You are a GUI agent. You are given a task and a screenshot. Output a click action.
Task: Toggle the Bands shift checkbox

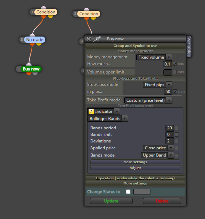tap(177, 135)
